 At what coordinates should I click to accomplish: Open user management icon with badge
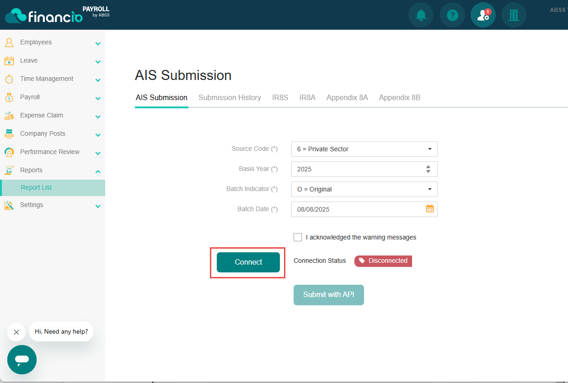(x=482, y=15)
